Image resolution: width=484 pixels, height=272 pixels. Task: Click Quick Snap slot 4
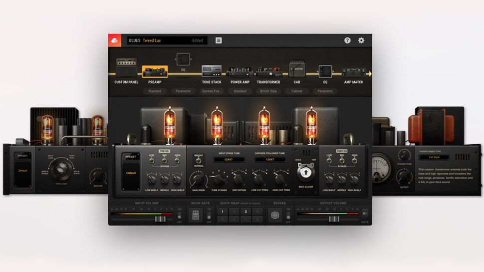[x=257, y=212]
